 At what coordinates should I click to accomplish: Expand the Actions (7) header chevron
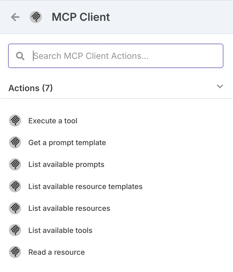coord(220,86)
